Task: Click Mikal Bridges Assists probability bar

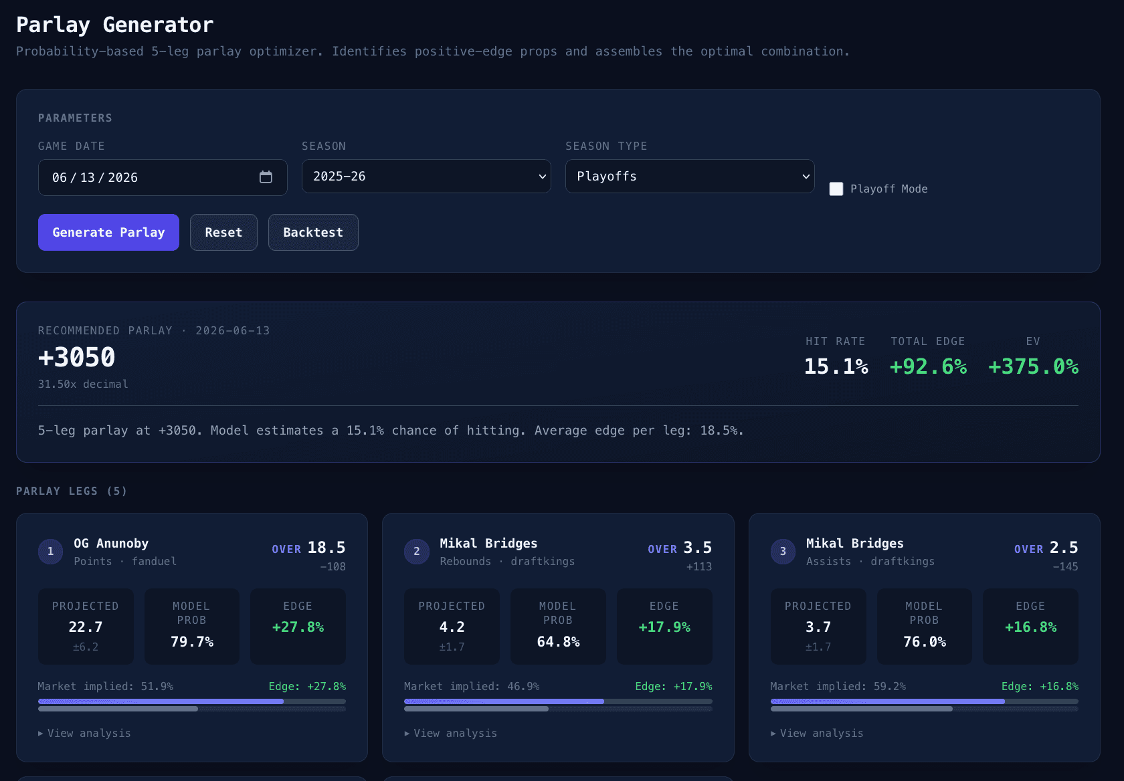Action: coord(925,701)
